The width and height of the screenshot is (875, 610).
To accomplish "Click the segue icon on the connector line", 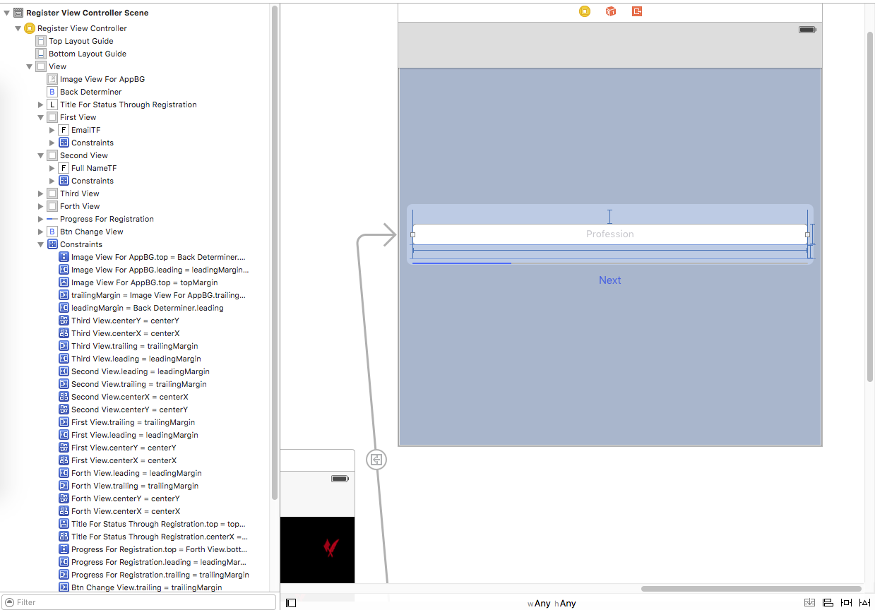I will tap(377, 460).
